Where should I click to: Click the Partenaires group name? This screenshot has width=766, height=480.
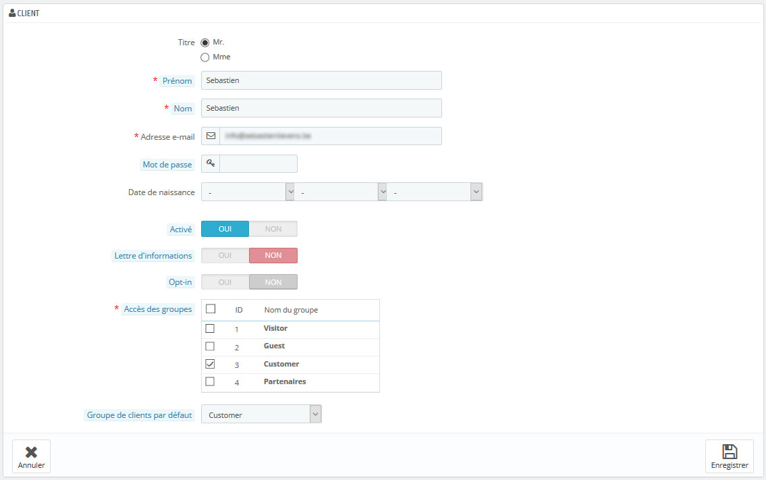[285, 381]
